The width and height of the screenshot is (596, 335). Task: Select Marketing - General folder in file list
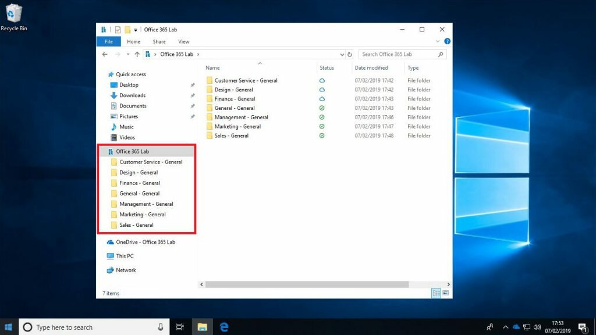[x=237, y=127]
